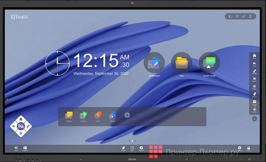Image resolution: width=266 pixels, height=162 pixels.
Task: Lock the screen from the bottom bar
Action: click(x=249, y=148)
